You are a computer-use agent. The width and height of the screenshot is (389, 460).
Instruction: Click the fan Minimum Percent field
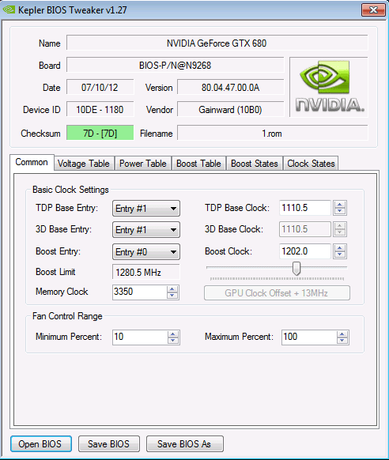140,337
